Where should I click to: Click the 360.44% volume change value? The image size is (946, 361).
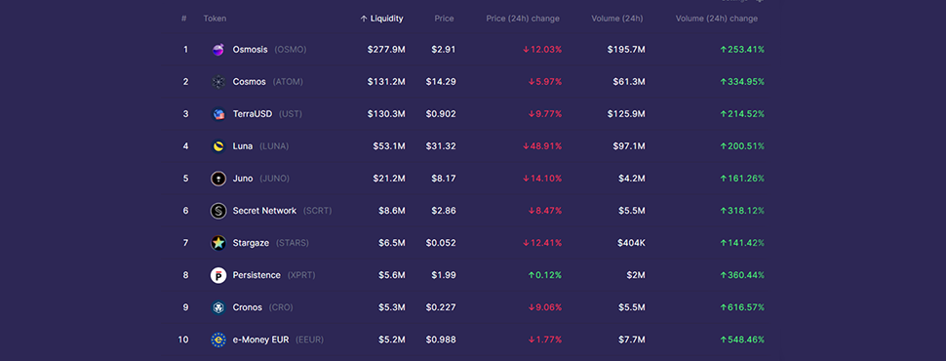click(x=742, y=275)
